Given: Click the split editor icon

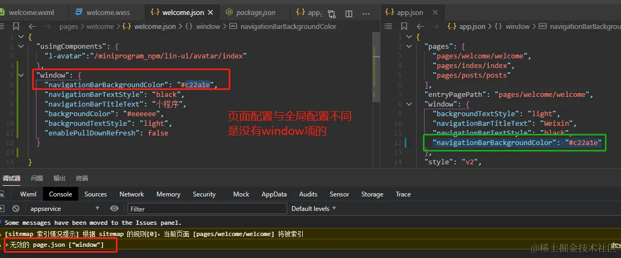Looking at the screenshot, I should [349, 14].
